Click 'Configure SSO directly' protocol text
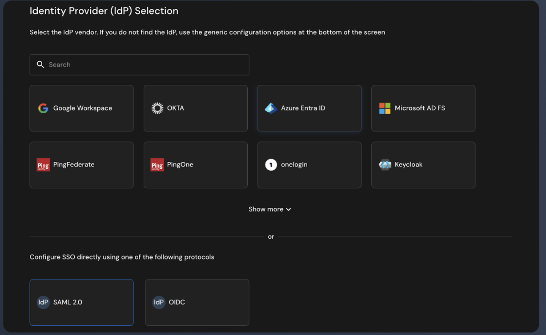Screen dimensions: 546x335 pos(122,257)
